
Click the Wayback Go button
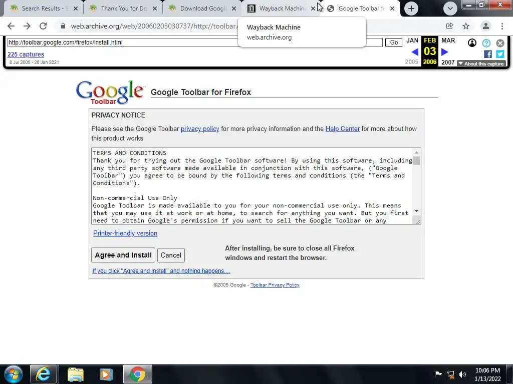[x=394, y=42]
